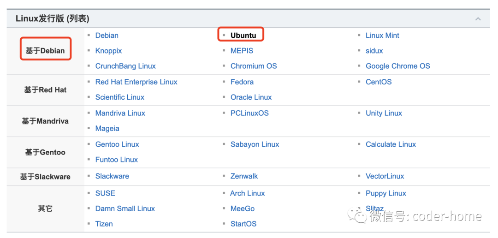Open the sidux link
The image size is (498, 238).
pos(374,51)
